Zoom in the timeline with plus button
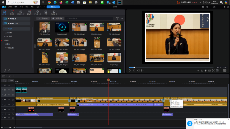The width and height of the screenshot is (230, 129). 14,127
